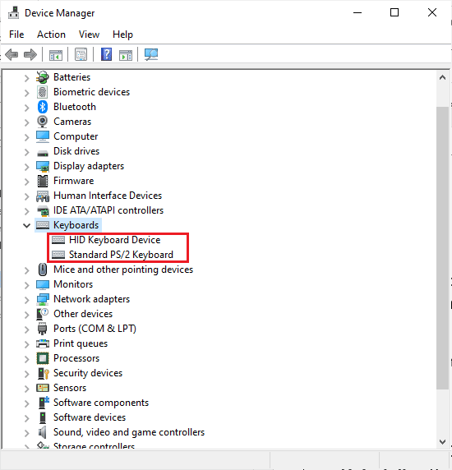This screenshot has height=470, width=452.
Task: Open Properties toolbar icon
Action: click(x=81, y=54)
